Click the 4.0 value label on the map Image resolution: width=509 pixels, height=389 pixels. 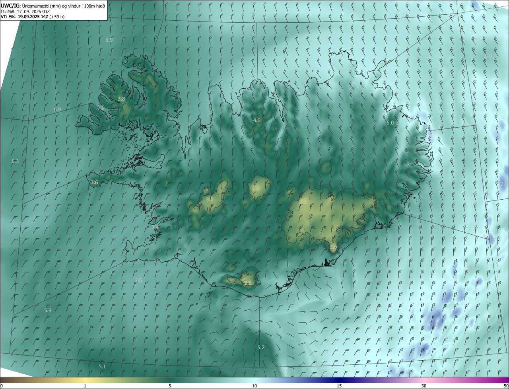pyautogui.click(x=257, y=120)
